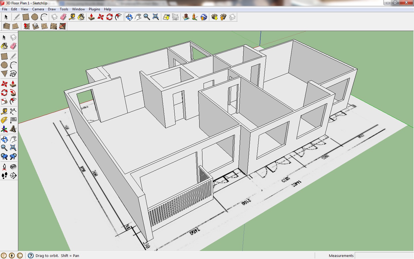
Task: Open the Camera menu
Action: (x=38, y=9)
